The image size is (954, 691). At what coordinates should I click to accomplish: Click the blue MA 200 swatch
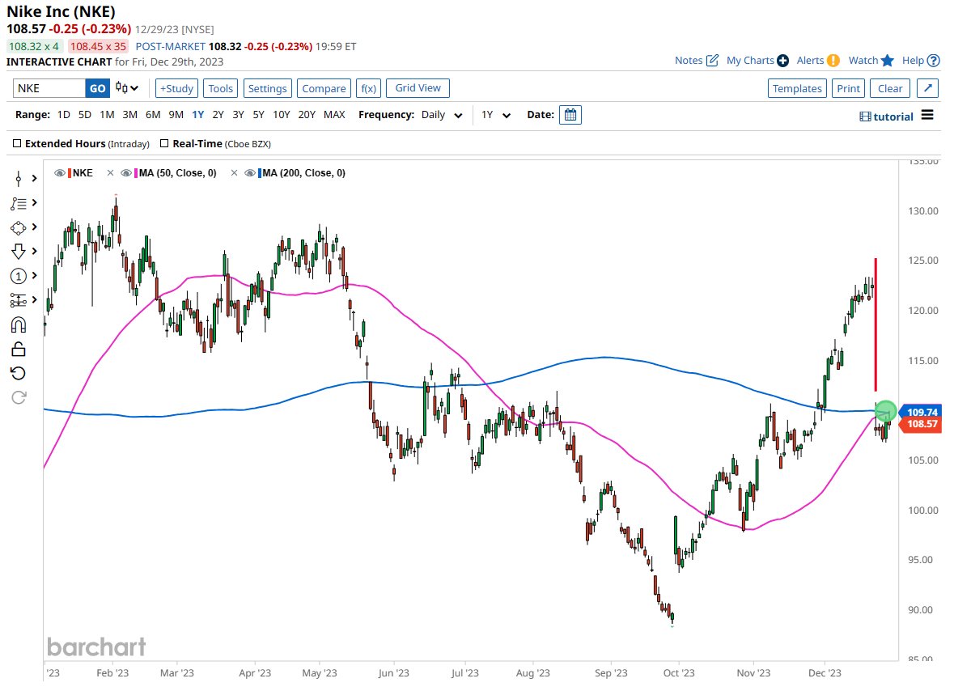(259, 173)
